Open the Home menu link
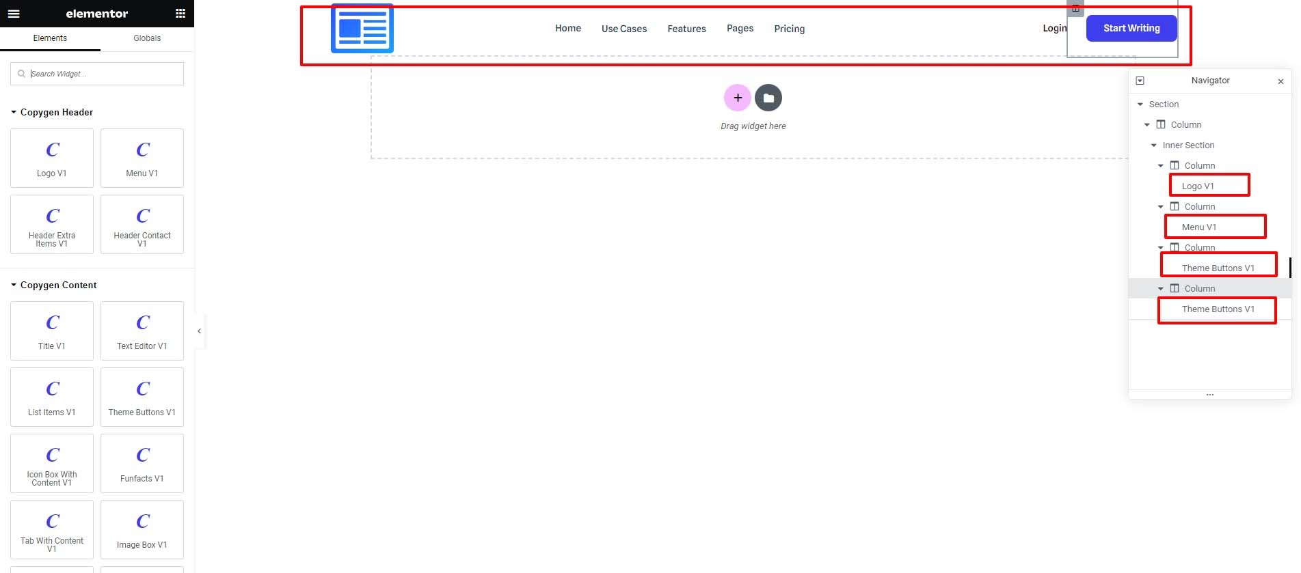Viewport: 1301px width, 573px height. (568, 28)
